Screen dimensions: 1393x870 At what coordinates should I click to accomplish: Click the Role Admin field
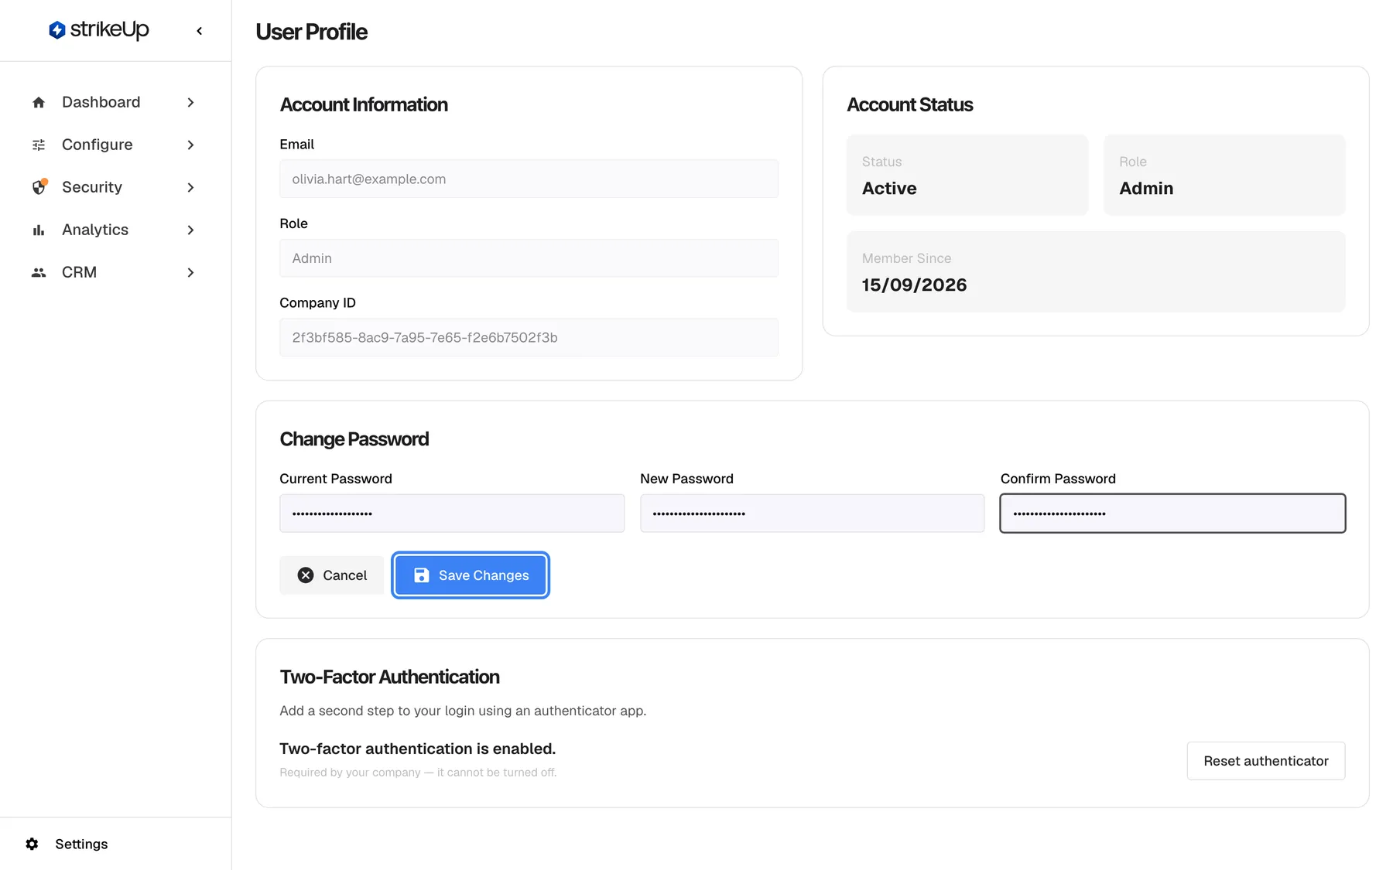tap(529, 258)
